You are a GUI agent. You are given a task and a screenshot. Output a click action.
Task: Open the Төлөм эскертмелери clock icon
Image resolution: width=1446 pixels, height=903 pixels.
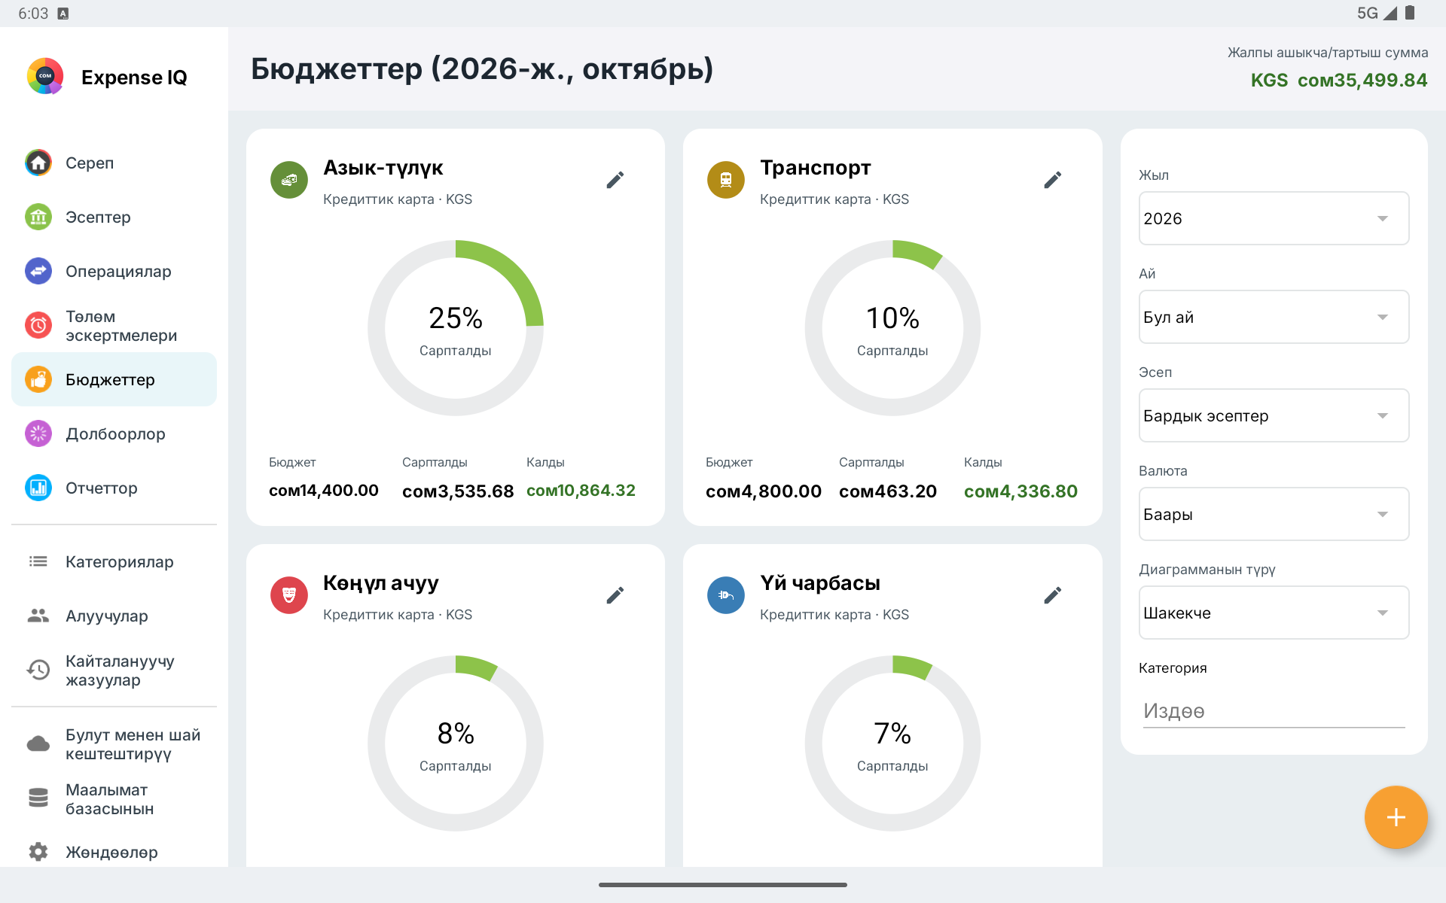click(38, 325)
